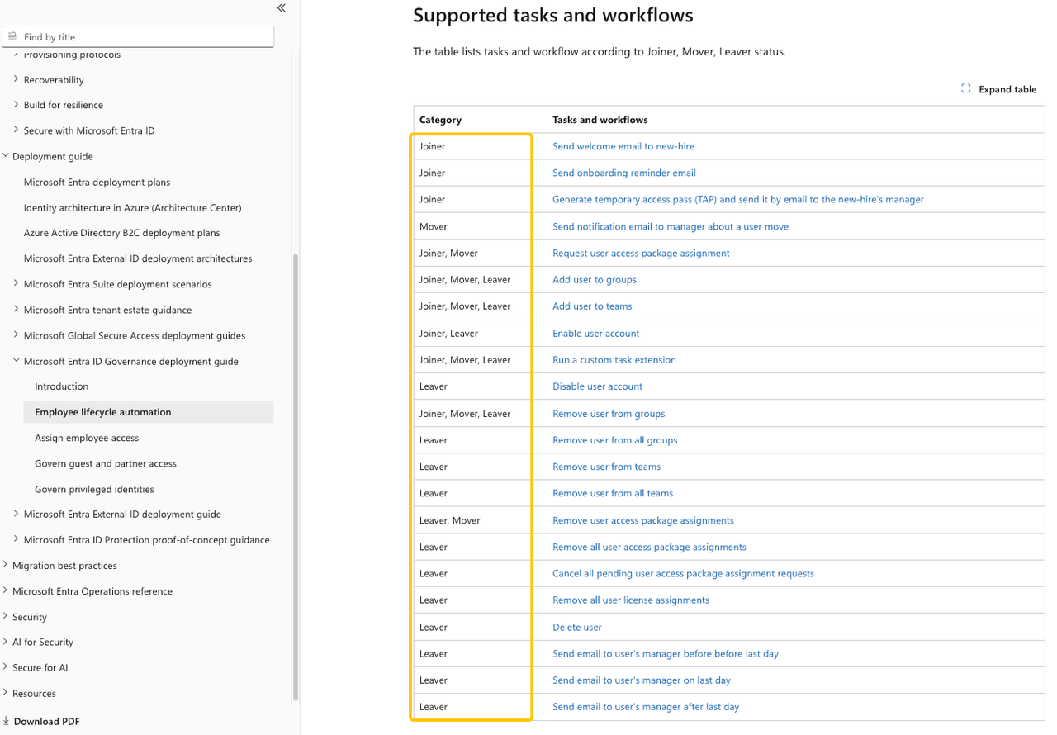
Task: Click the Category column header
Action: click(x=440, y=120)
